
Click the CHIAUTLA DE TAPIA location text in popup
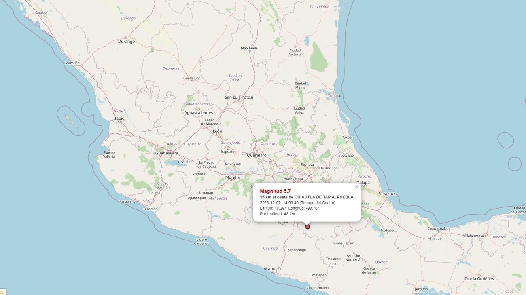(306, 197)
